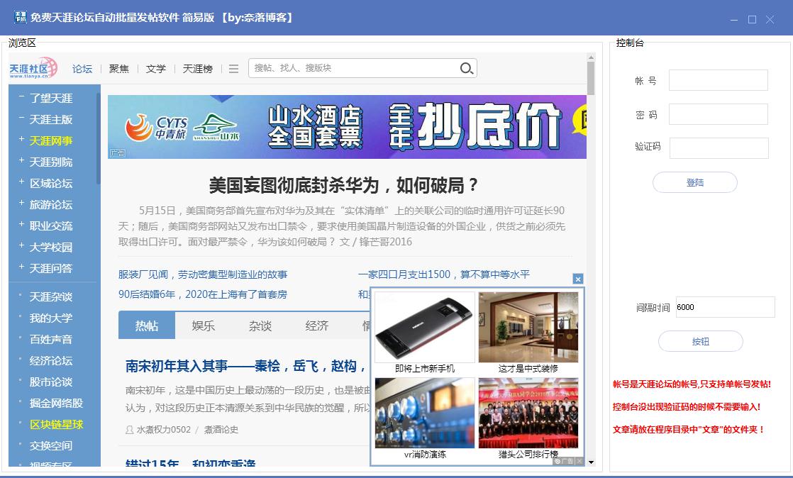Click the app icon in title bar
Screen dimensions: 793x478
pos(20,17)
